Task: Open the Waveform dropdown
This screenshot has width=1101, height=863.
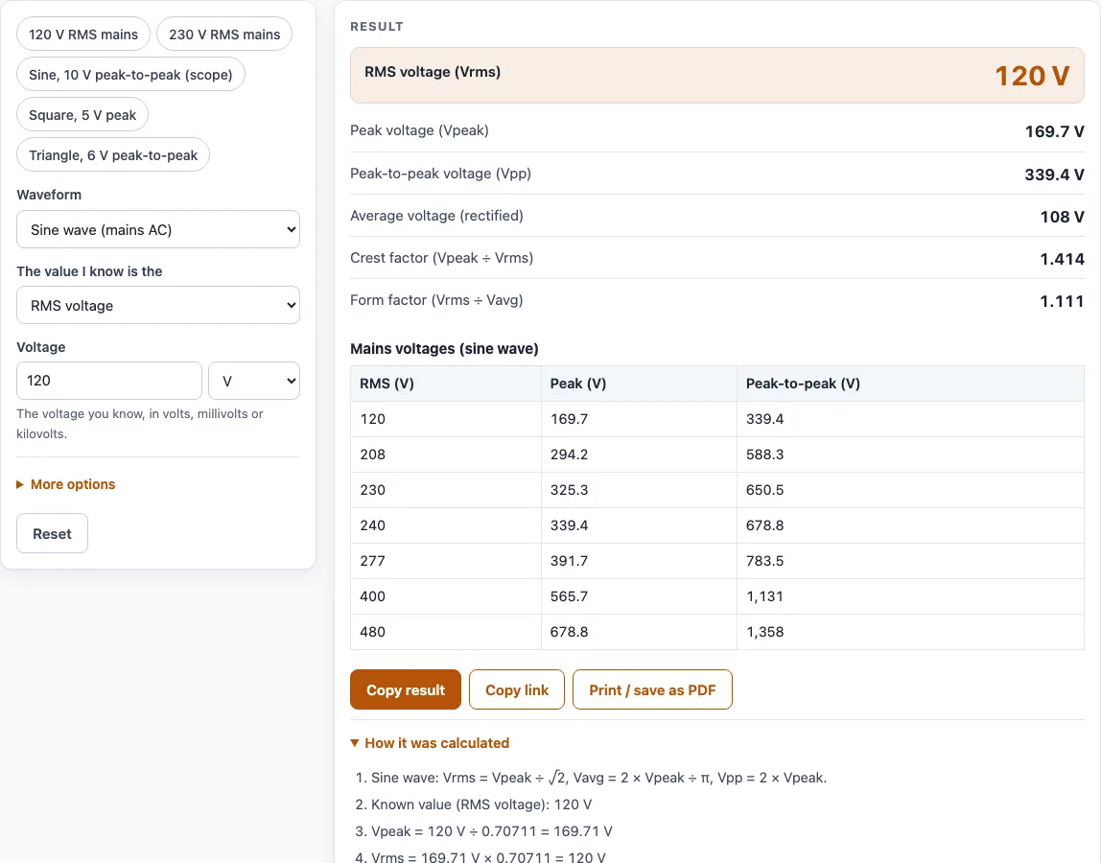Action: 158,229
